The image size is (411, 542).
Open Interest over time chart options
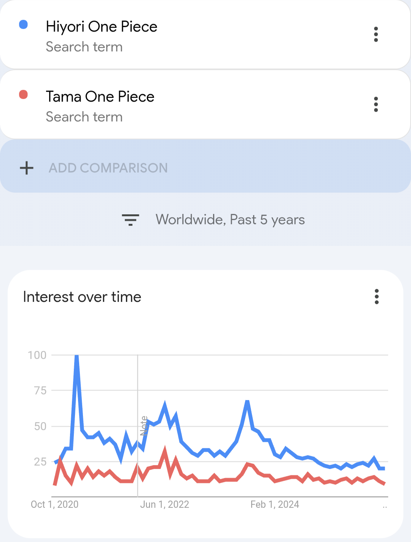click(376, 297)
